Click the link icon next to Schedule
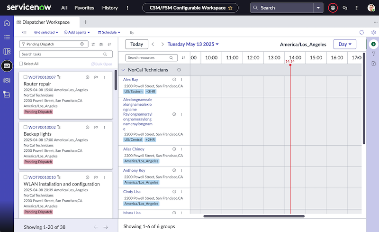 [x=132, y=32]
